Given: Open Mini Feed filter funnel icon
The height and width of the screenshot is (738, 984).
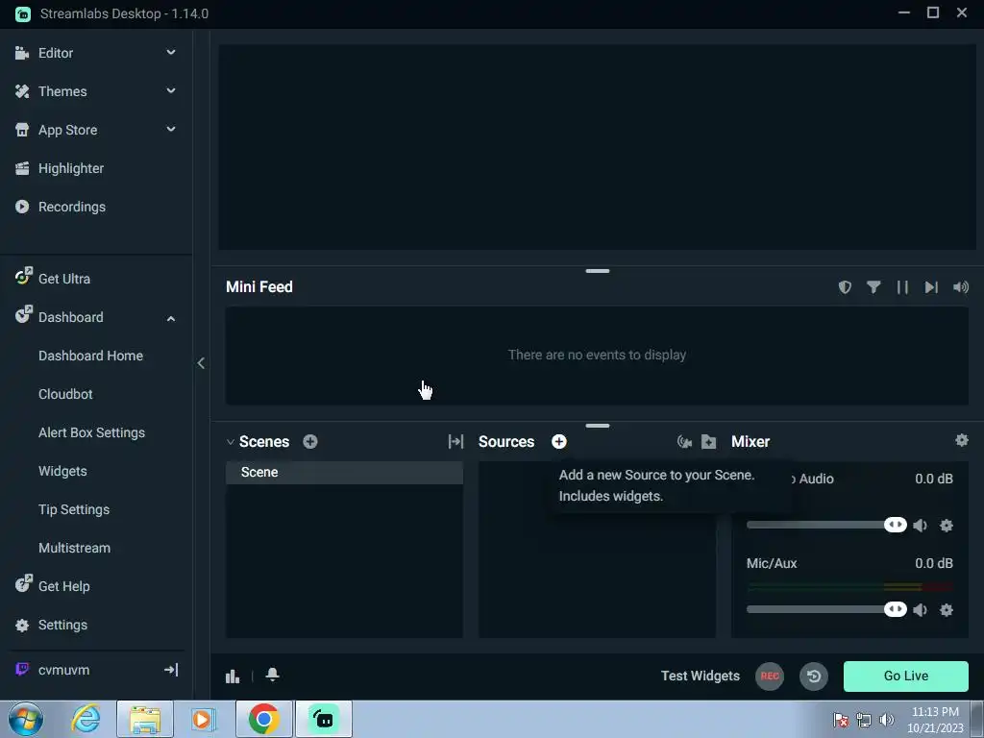Looking at the screenshot, I should (873, 286).
